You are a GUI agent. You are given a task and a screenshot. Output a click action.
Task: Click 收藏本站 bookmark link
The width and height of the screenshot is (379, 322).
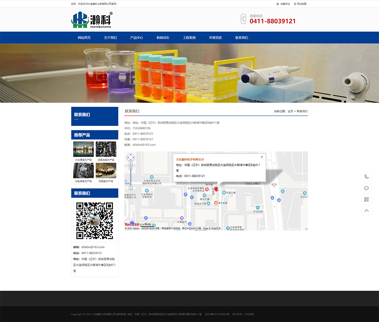point(283,4)
